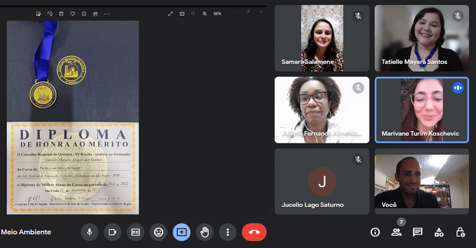Screen dimensions: 476x248
Task: Open photo viewer three-dot menu
Action: [x=107, y=14]
